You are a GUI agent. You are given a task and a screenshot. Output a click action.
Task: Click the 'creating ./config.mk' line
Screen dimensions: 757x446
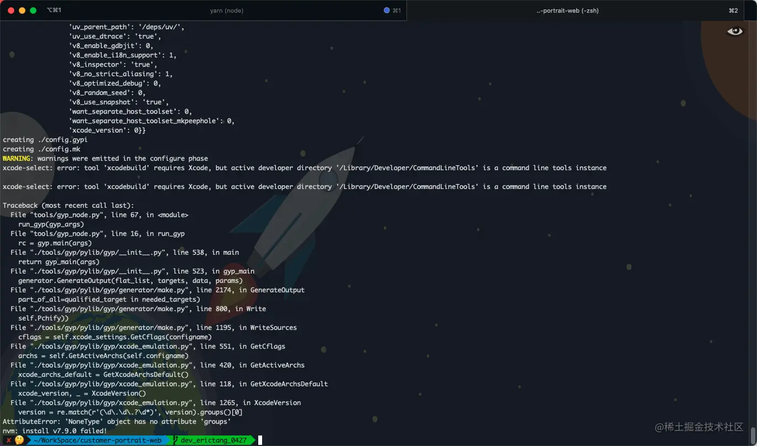pos(41,149)
